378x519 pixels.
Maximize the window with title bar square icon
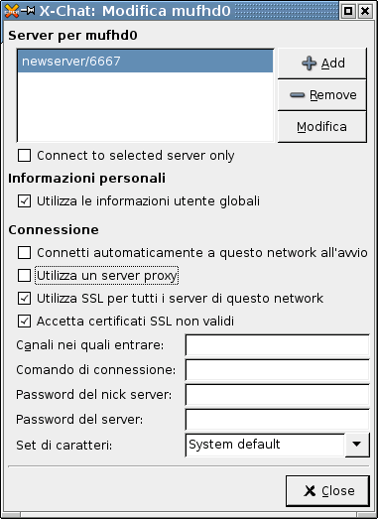pos(348,11)
